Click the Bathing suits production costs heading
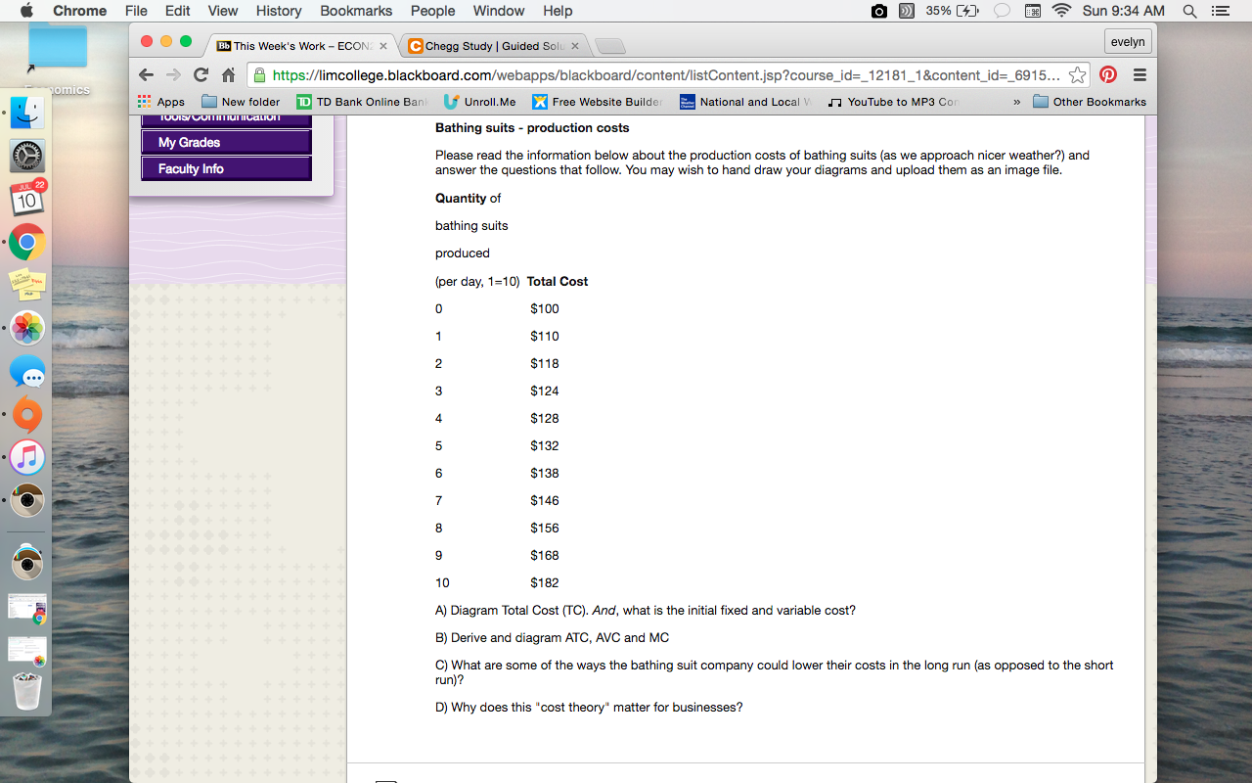The image size is (1252, 783). (532, 128)
